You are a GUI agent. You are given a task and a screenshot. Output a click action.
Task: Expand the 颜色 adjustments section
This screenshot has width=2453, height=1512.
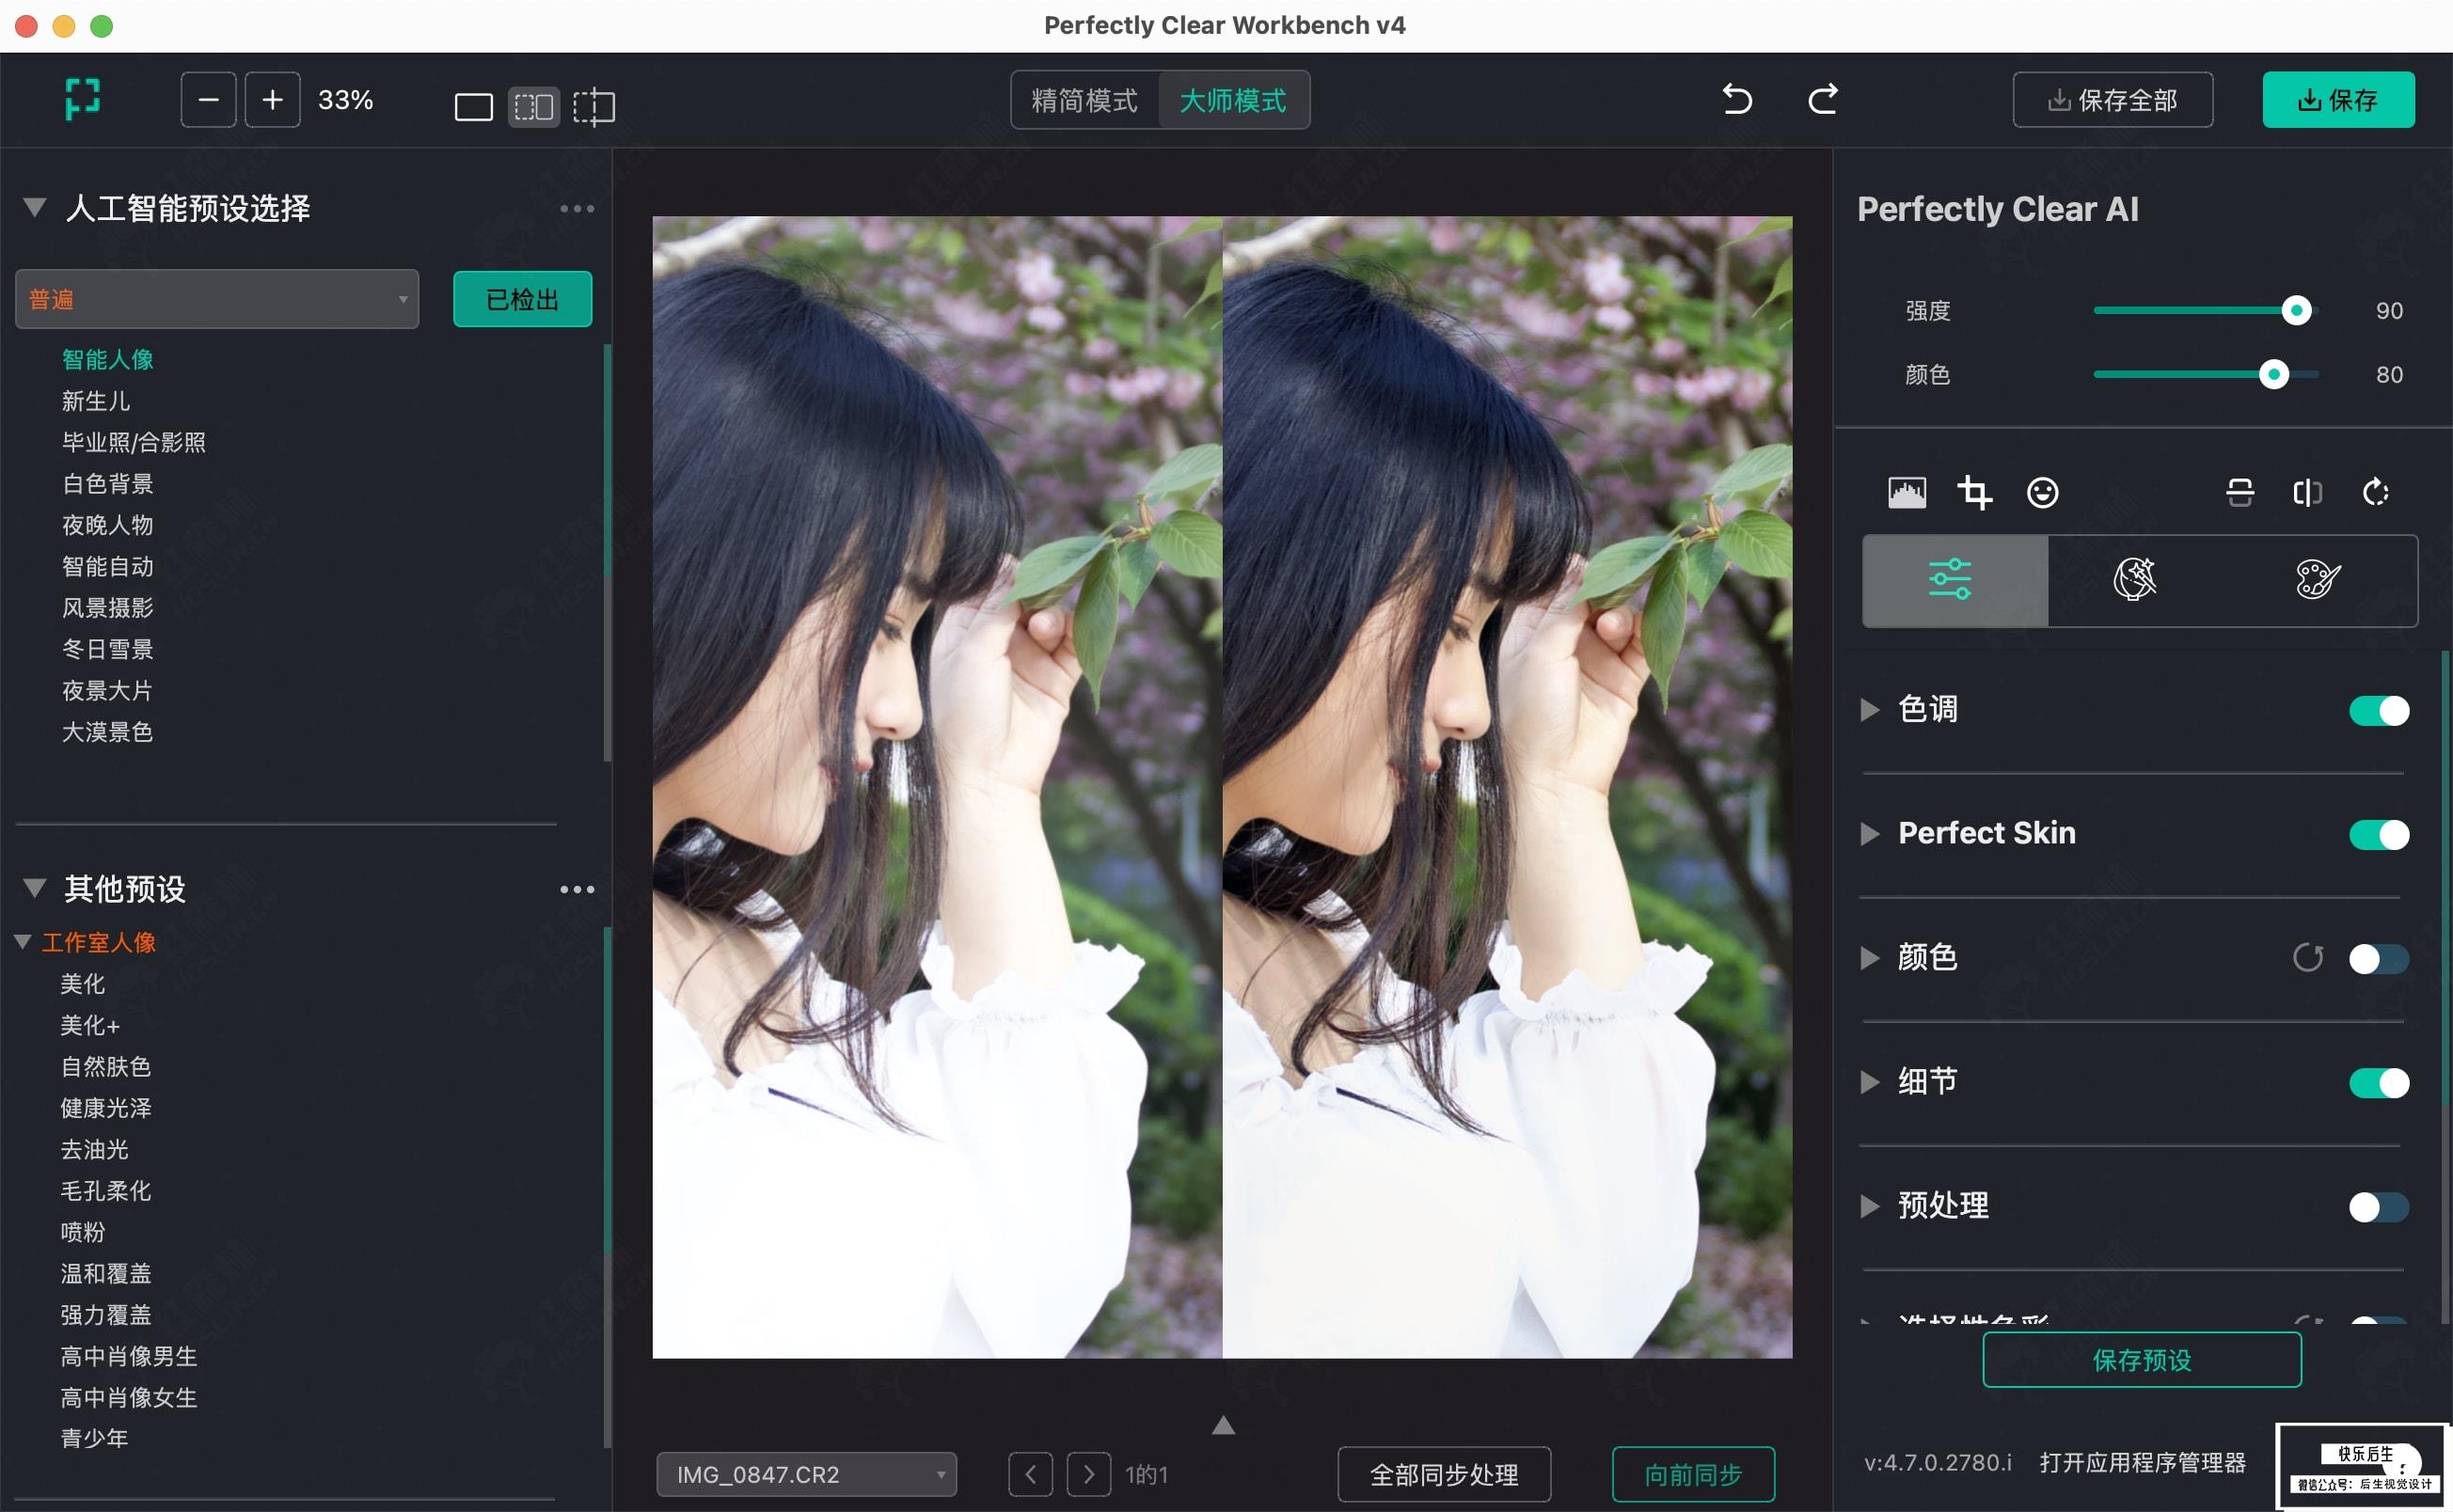1869,958
